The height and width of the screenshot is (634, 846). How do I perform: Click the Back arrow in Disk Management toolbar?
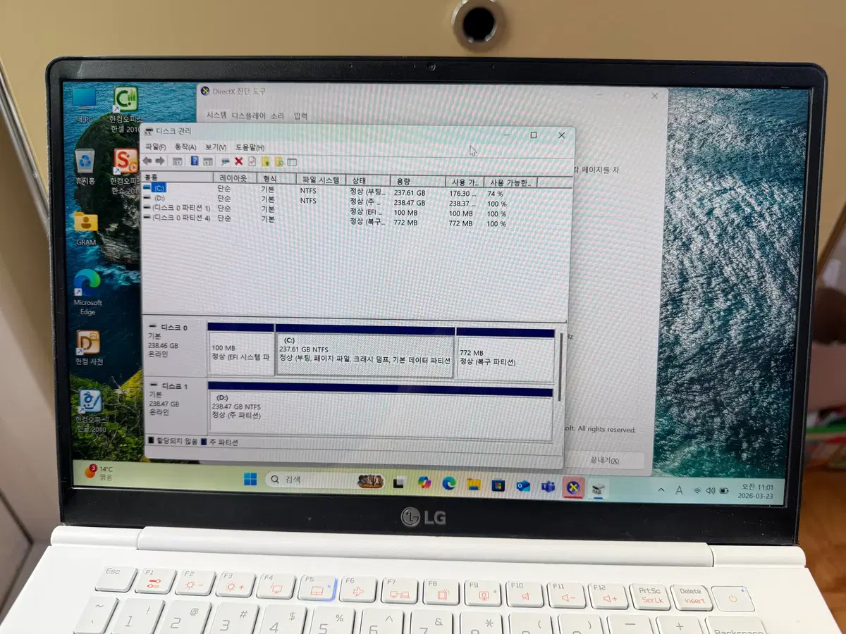click(147, 161)
